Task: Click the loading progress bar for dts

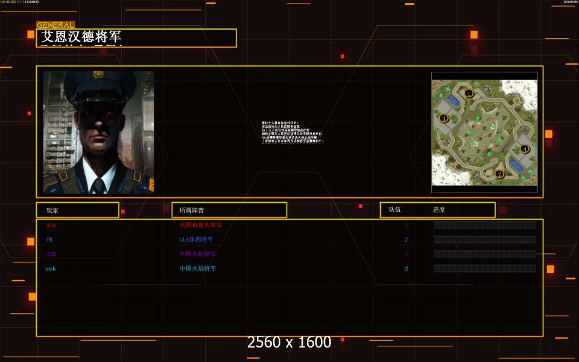Action: pos(484,225)
